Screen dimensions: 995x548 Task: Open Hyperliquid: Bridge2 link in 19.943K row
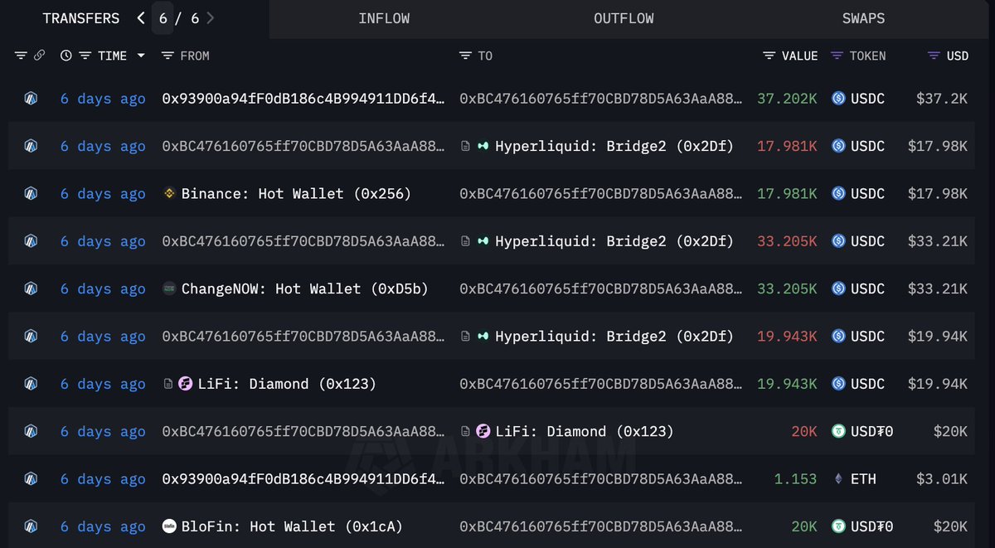click(x=614, y=337)
